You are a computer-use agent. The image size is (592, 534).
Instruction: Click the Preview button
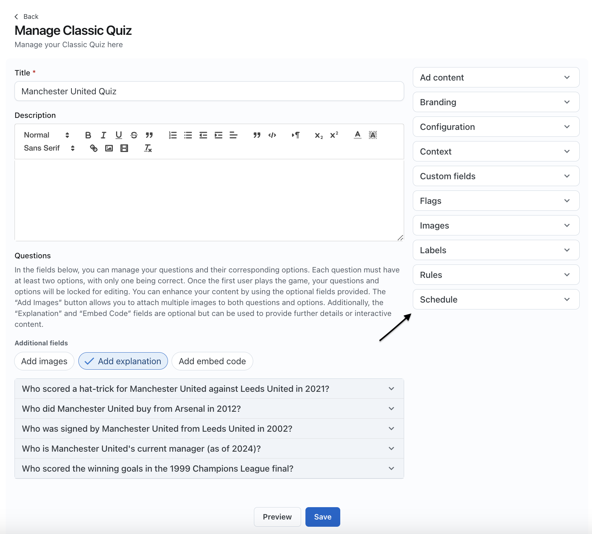[277, 517]
